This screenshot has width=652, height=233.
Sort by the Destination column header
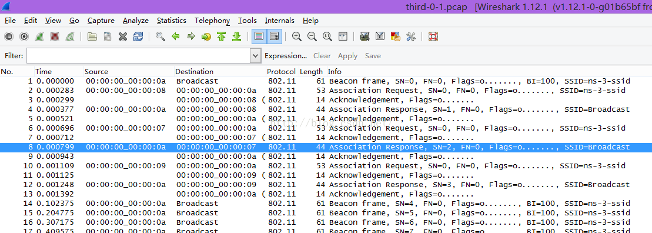(220, 72)
